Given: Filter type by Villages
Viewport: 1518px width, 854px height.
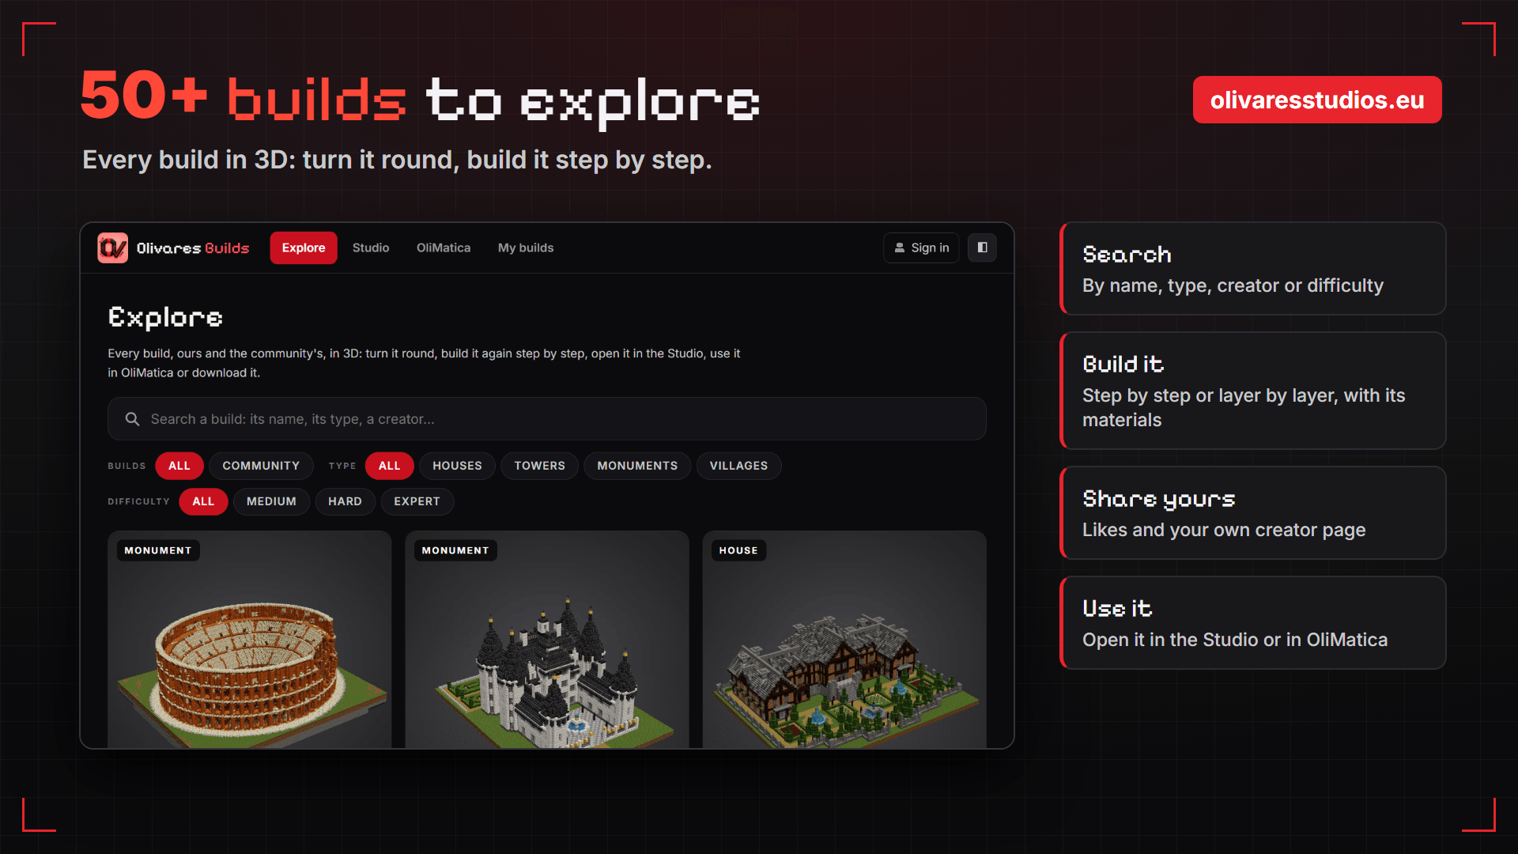Looking at the screenshot, I should click(x=738, y=466).
